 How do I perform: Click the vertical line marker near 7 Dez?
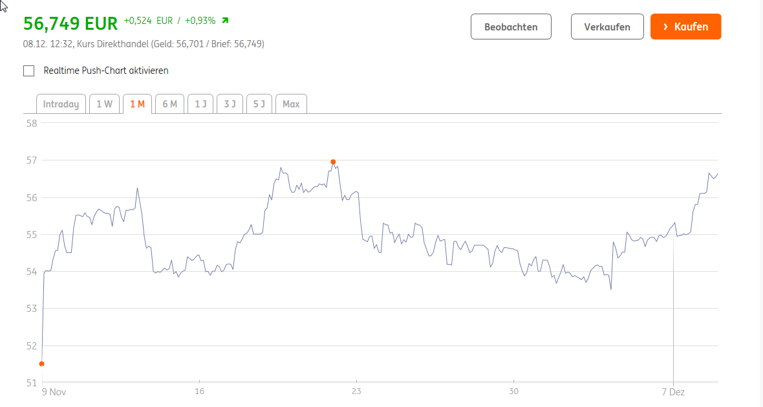click(673, 311)
